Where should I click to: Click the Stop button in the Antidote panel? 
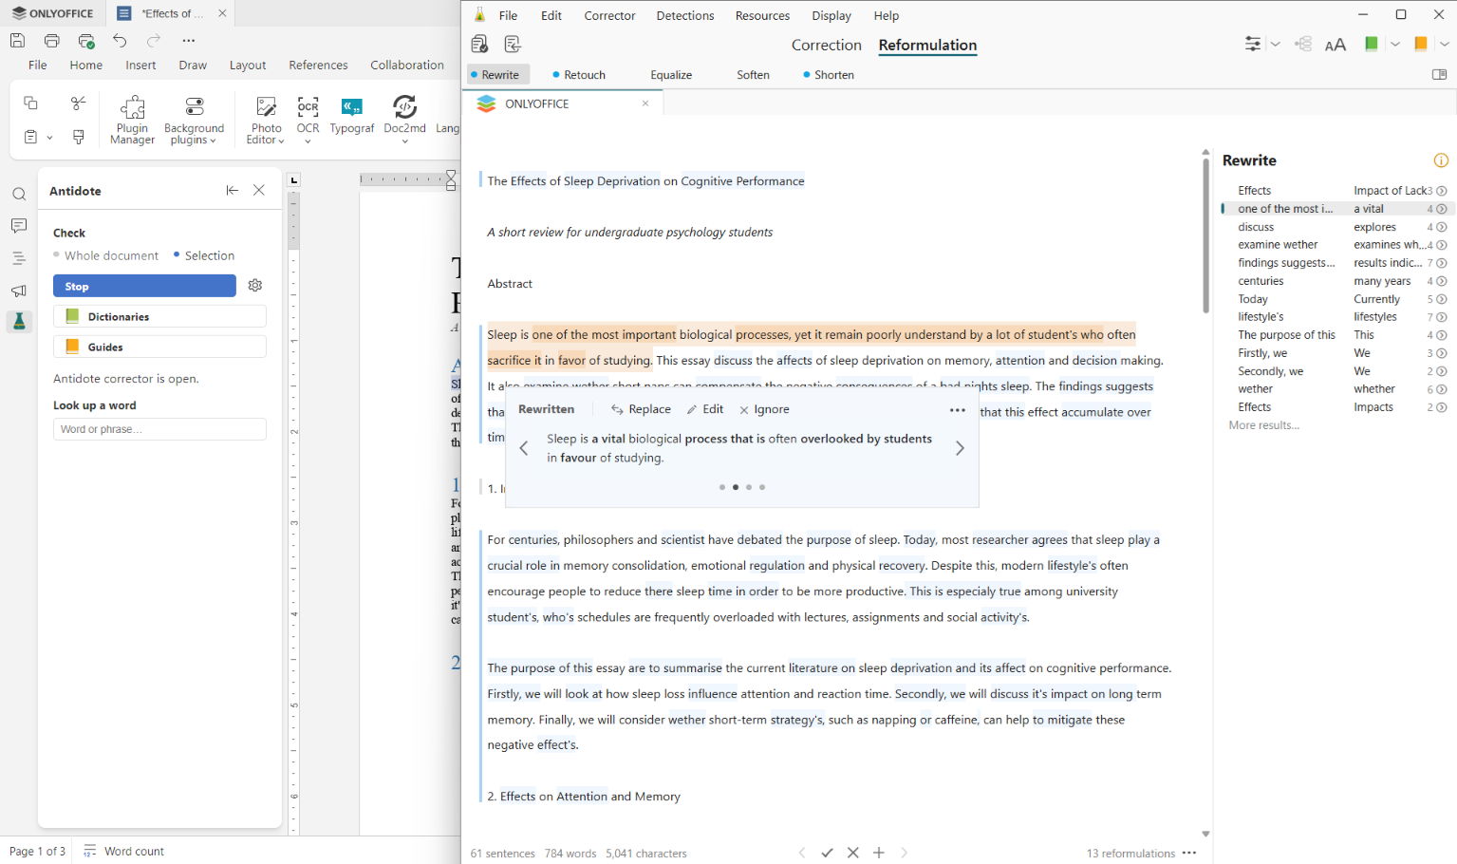pos(144,286)
